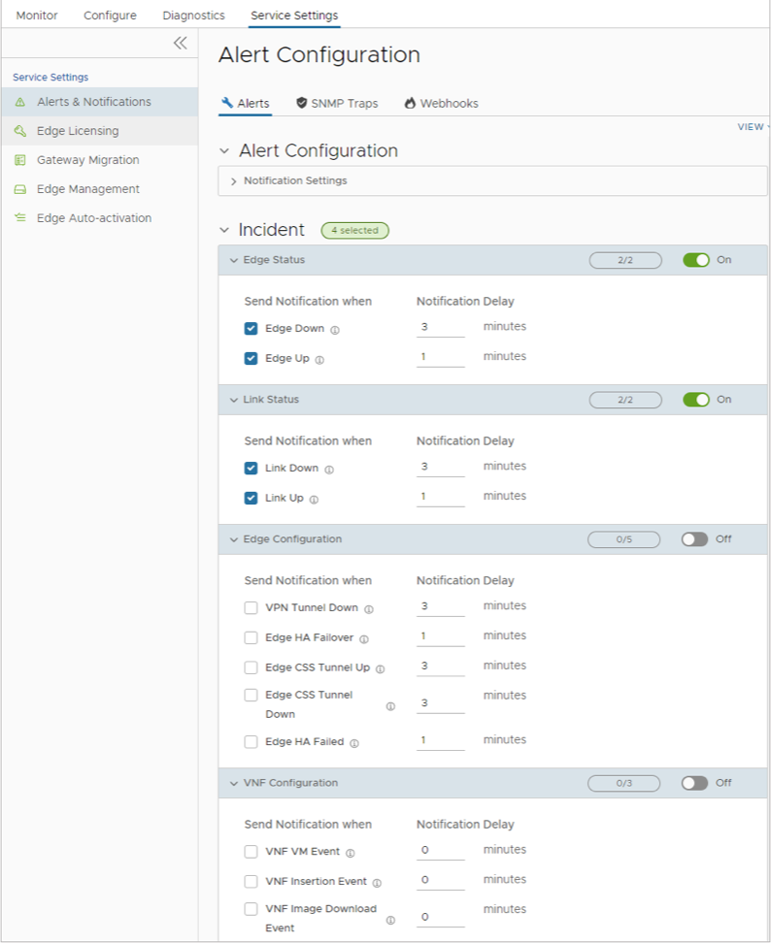The height and width of the screenshot is (943, 771).
Task: Click the Alerts & Notifications warning icon
Action: [20, 102]
